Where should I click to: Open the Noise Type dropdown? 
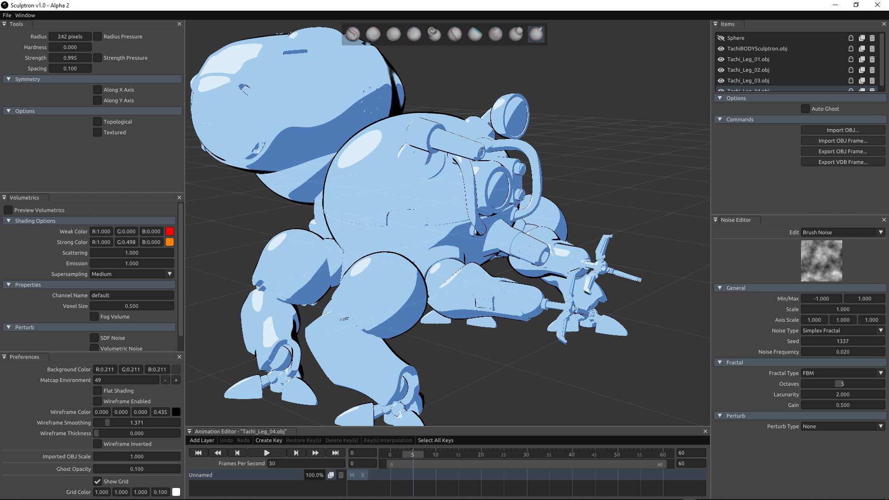[x=843, y=331]
